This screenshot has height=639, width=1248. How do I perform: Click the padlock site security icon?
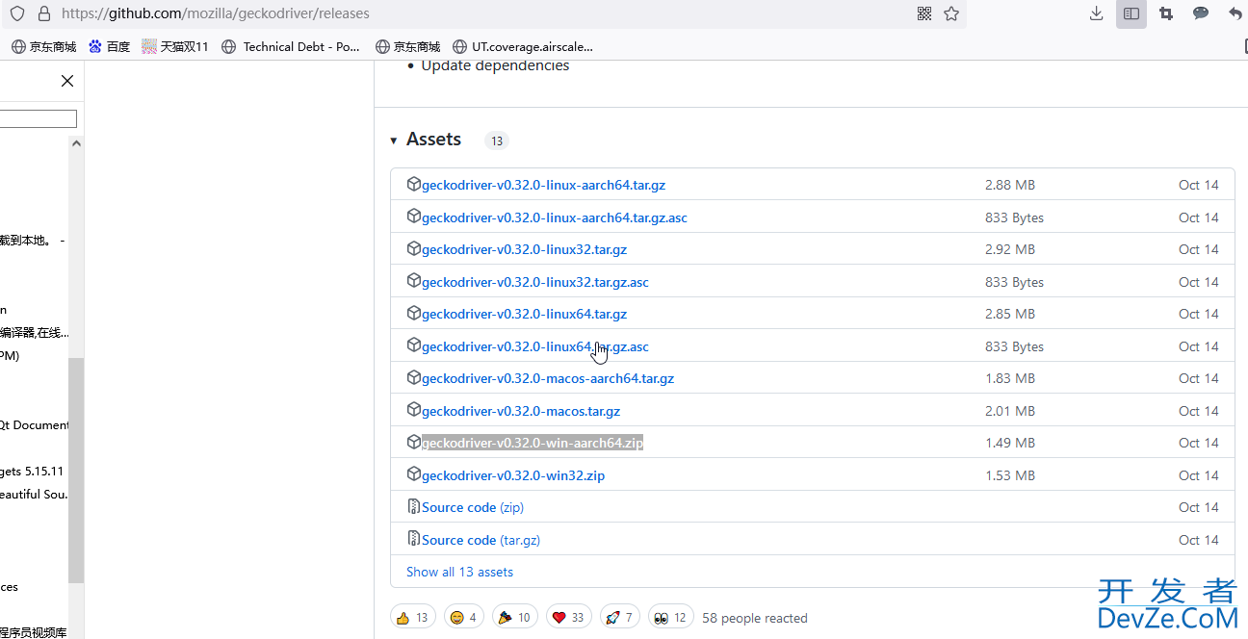[x=43, y=13]
